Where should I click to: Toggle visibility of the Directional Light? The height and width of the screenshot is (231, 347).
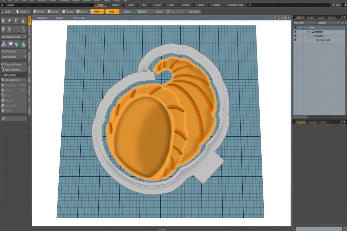pyautogui.click(x=295, y=40)
